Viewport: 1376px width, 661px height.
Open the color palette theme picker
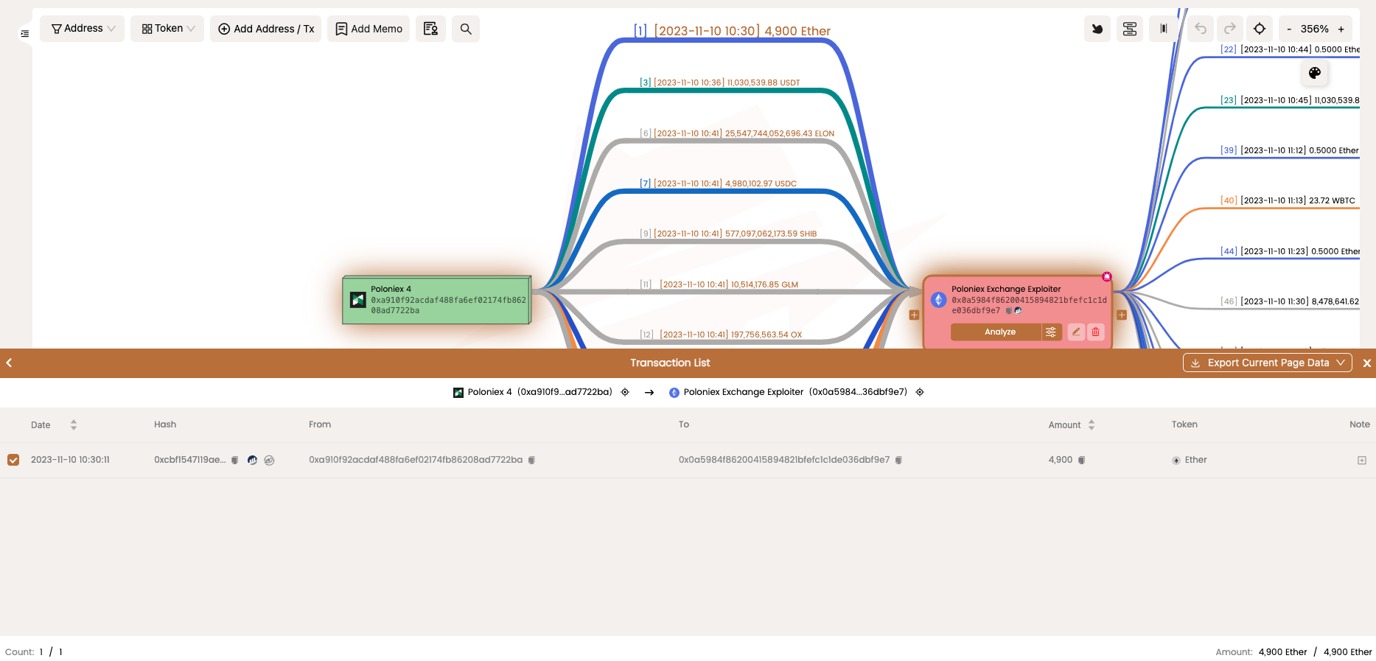[1314, 73]
